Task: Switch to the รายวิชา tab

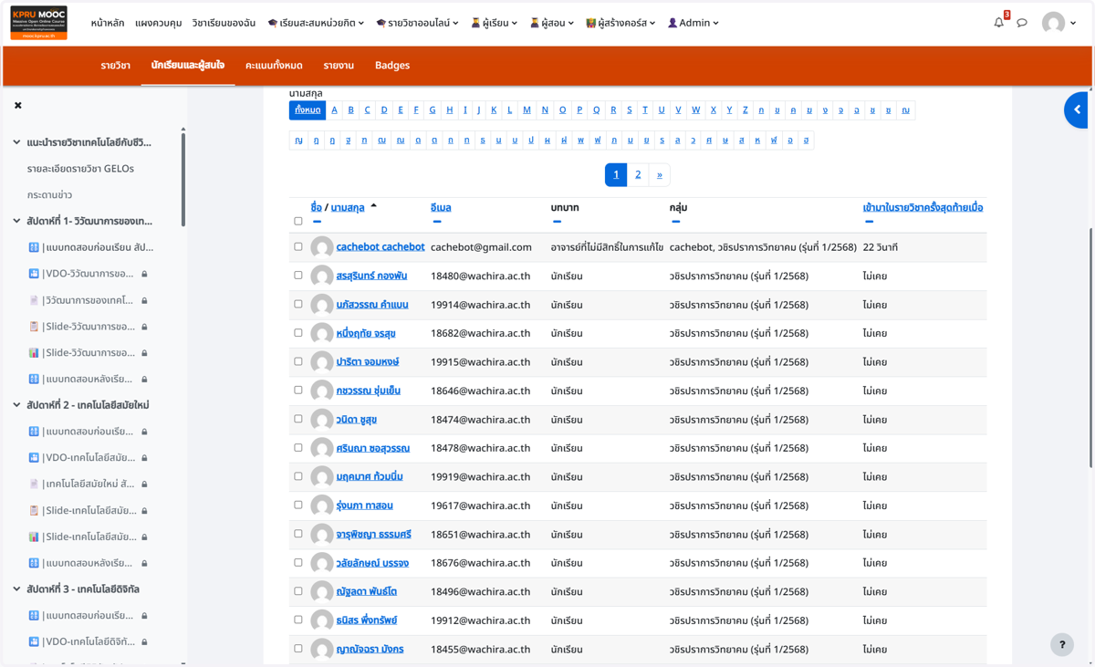Action: (x=116, y=66)
